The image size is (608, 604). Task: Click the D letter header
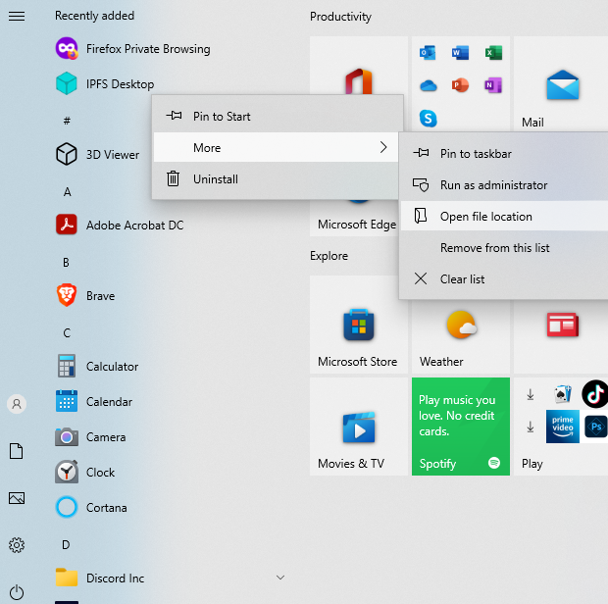tap(66, 545)
